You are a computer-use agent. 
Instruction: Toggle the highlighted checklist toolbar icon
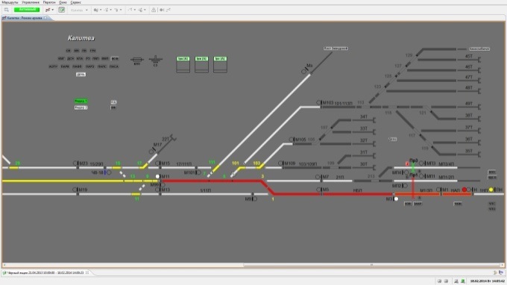tap(62, 10)
